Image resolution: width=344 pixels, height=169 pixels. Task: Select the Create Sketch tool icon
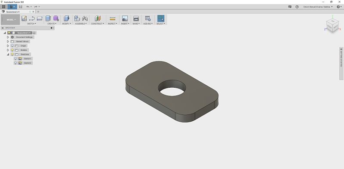(24, 18)
